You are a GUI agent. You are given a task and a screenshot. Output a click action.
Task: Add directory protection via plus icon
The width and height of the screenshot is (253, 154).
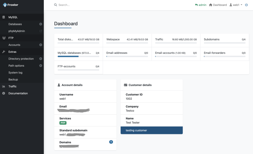click(40, 59)
